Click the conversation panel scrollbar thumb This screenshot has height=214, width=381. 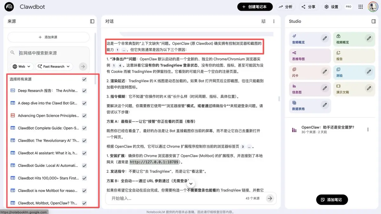279,98
